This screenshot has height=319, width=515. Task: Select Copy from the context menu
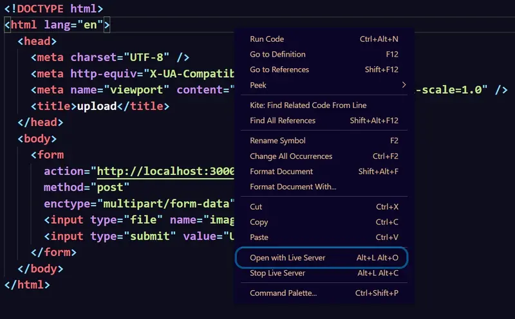tap(259, 222)
